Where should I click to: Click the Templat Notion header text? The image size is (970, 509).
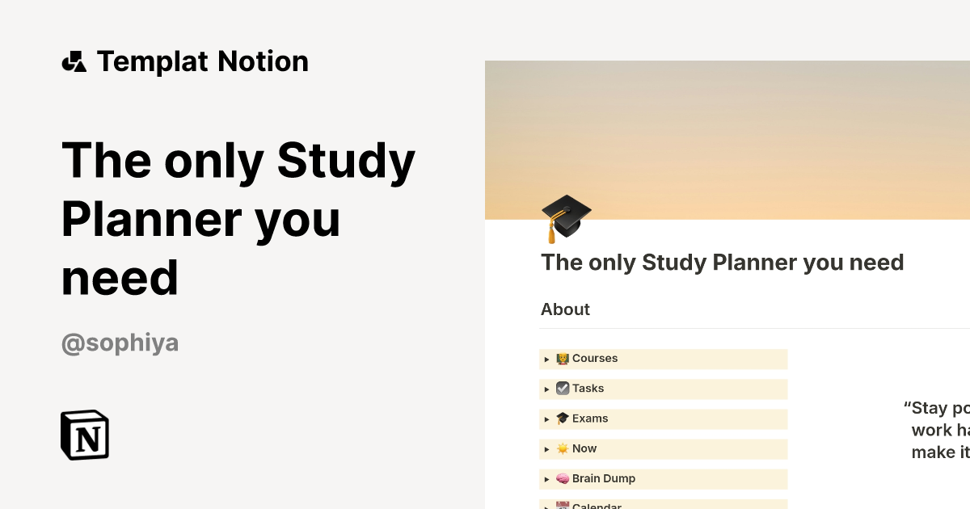coord(203,60)
